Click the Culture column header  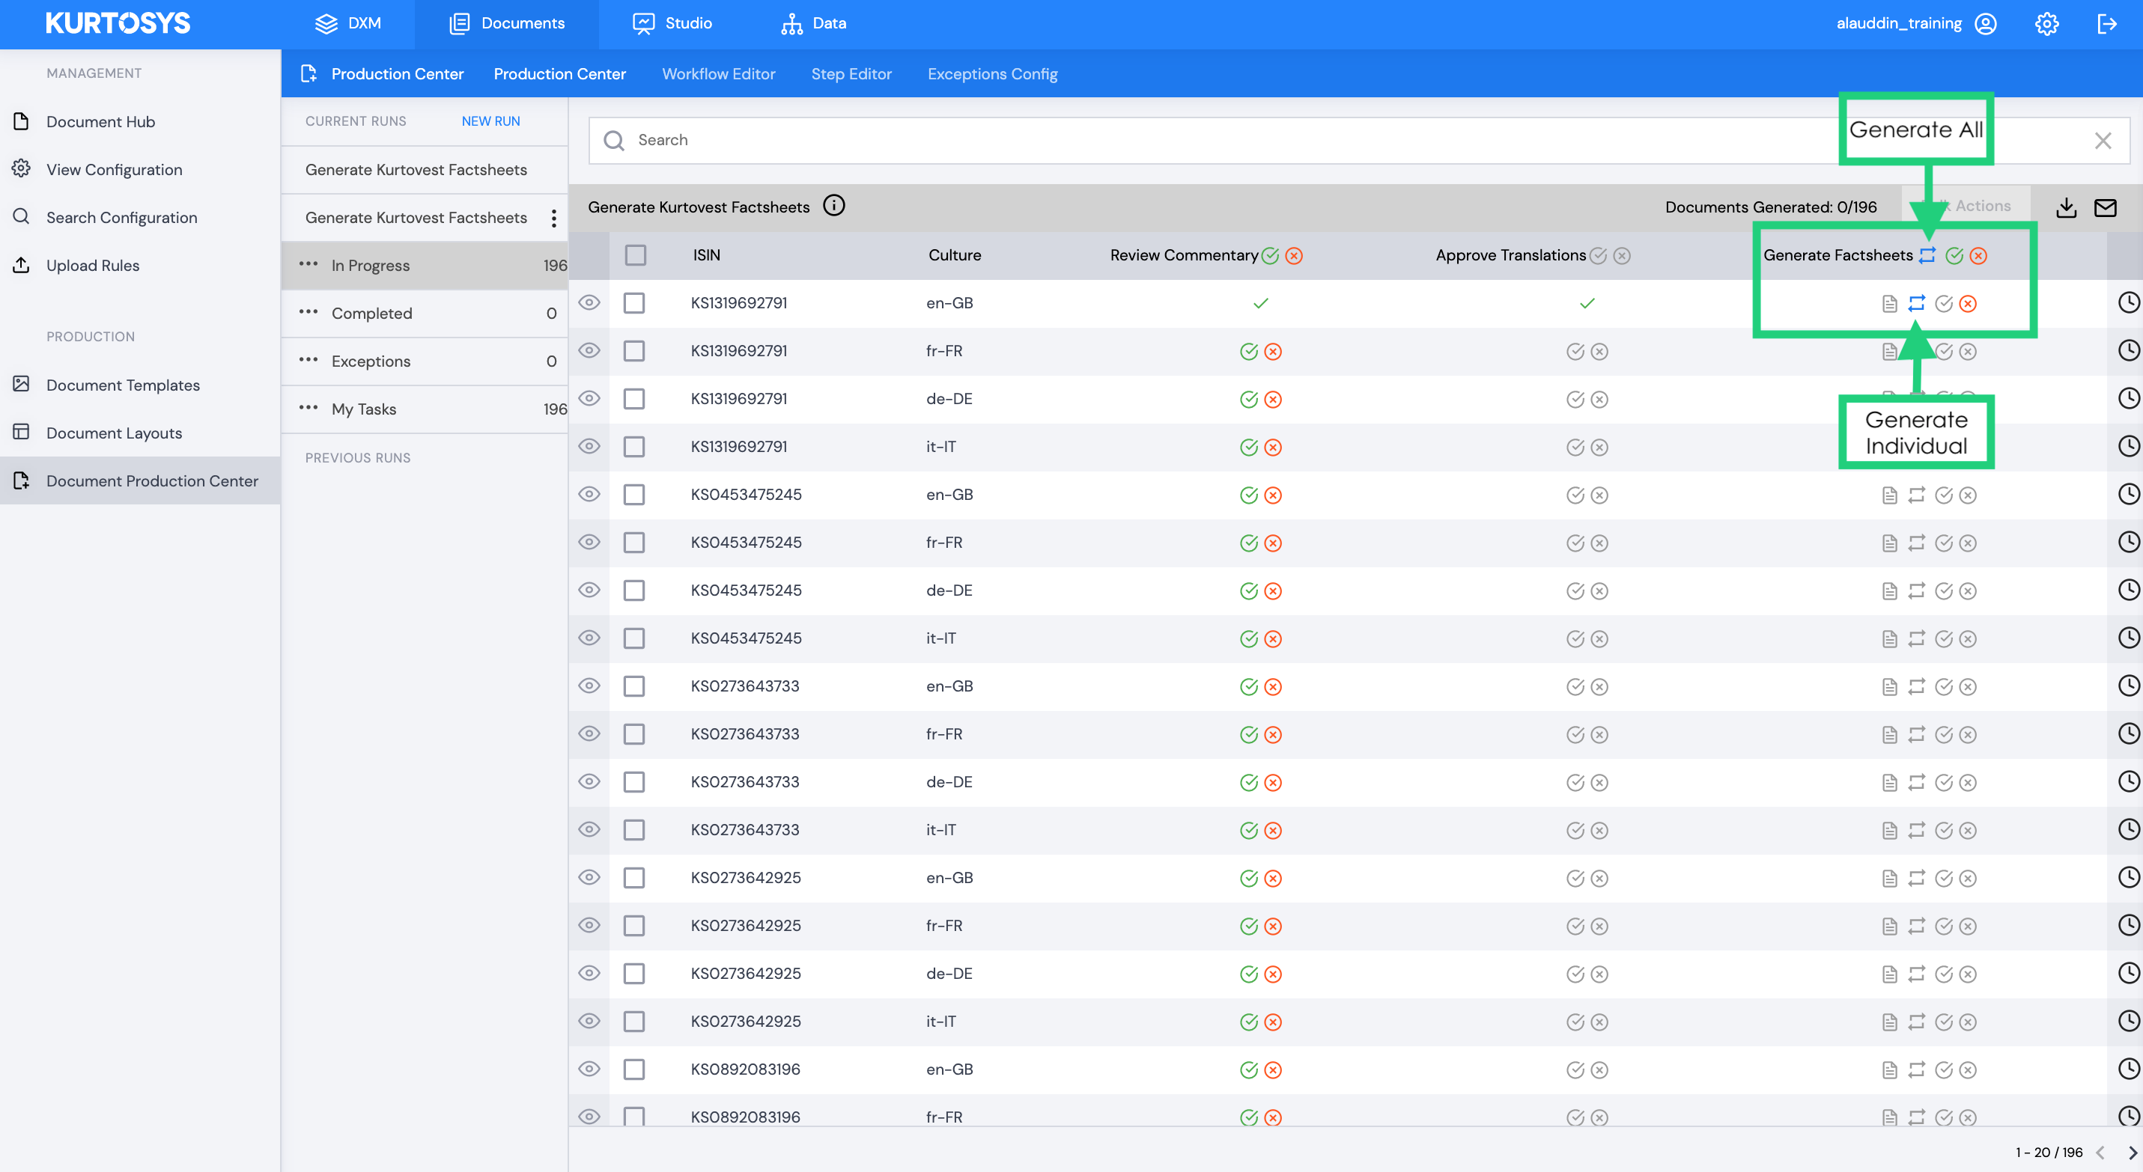pos(955,255)
